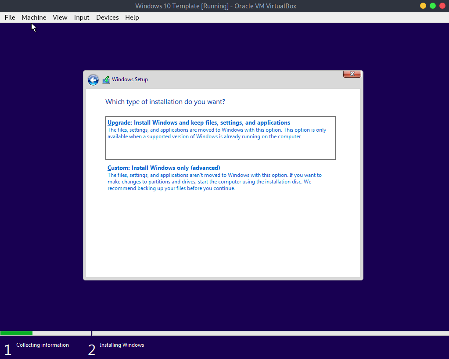Click the Windows Setup title icon
Viewport: 449px width, 359px height.
pos(106,80)
